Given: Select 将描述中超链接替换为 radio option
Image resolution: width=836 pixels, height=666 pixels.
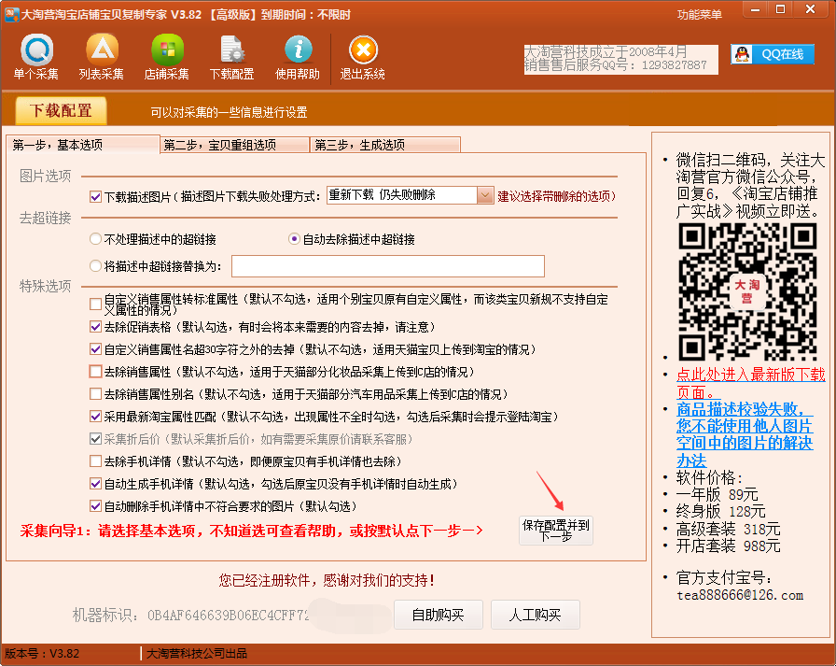Looking at the screenshot, I should click(95, 266).
